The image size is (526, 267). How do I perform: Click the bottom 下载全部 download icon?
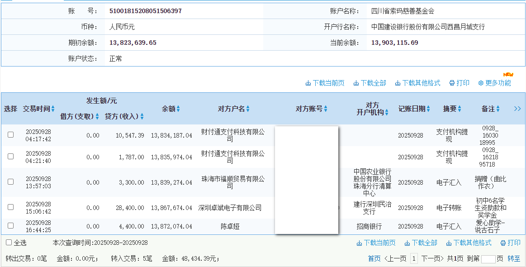[x=408, y=243]
